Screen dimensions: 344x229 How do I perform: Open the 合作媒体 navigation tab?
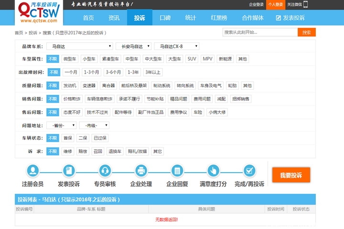(253, 18)
